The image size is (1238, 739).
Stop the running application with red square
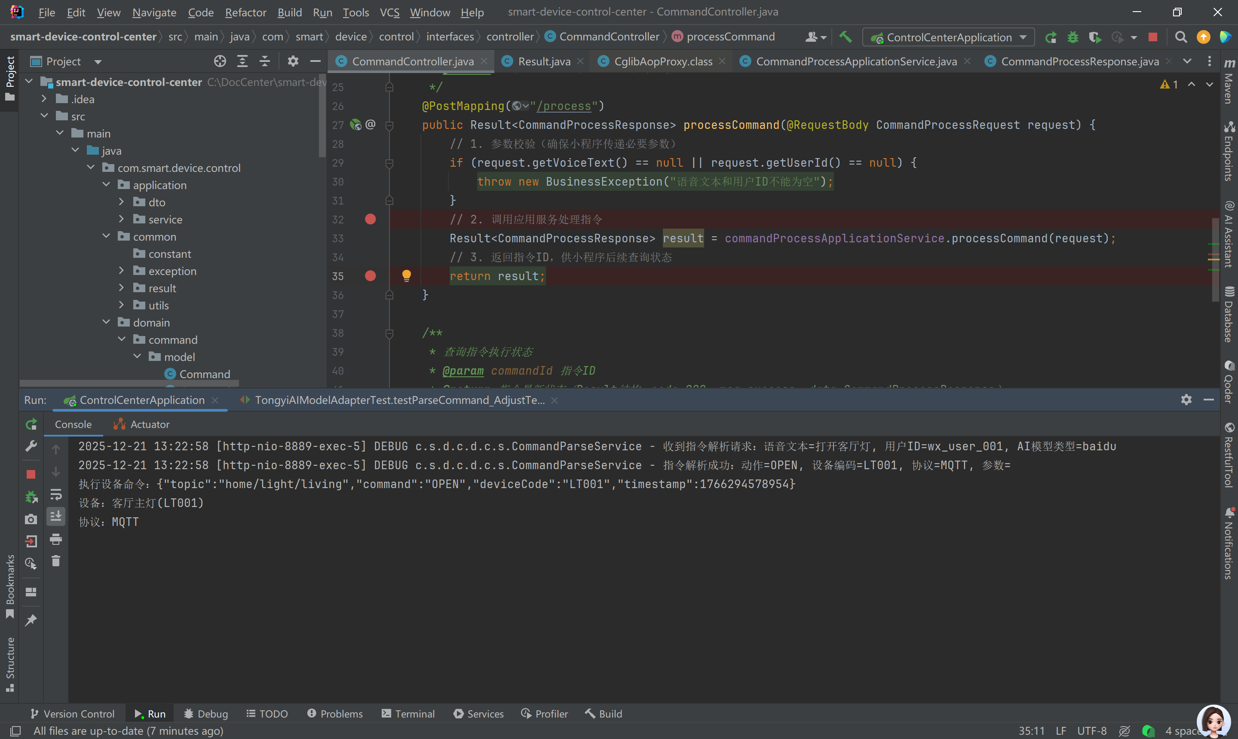pyautogui.click(x=1152, y=37)
